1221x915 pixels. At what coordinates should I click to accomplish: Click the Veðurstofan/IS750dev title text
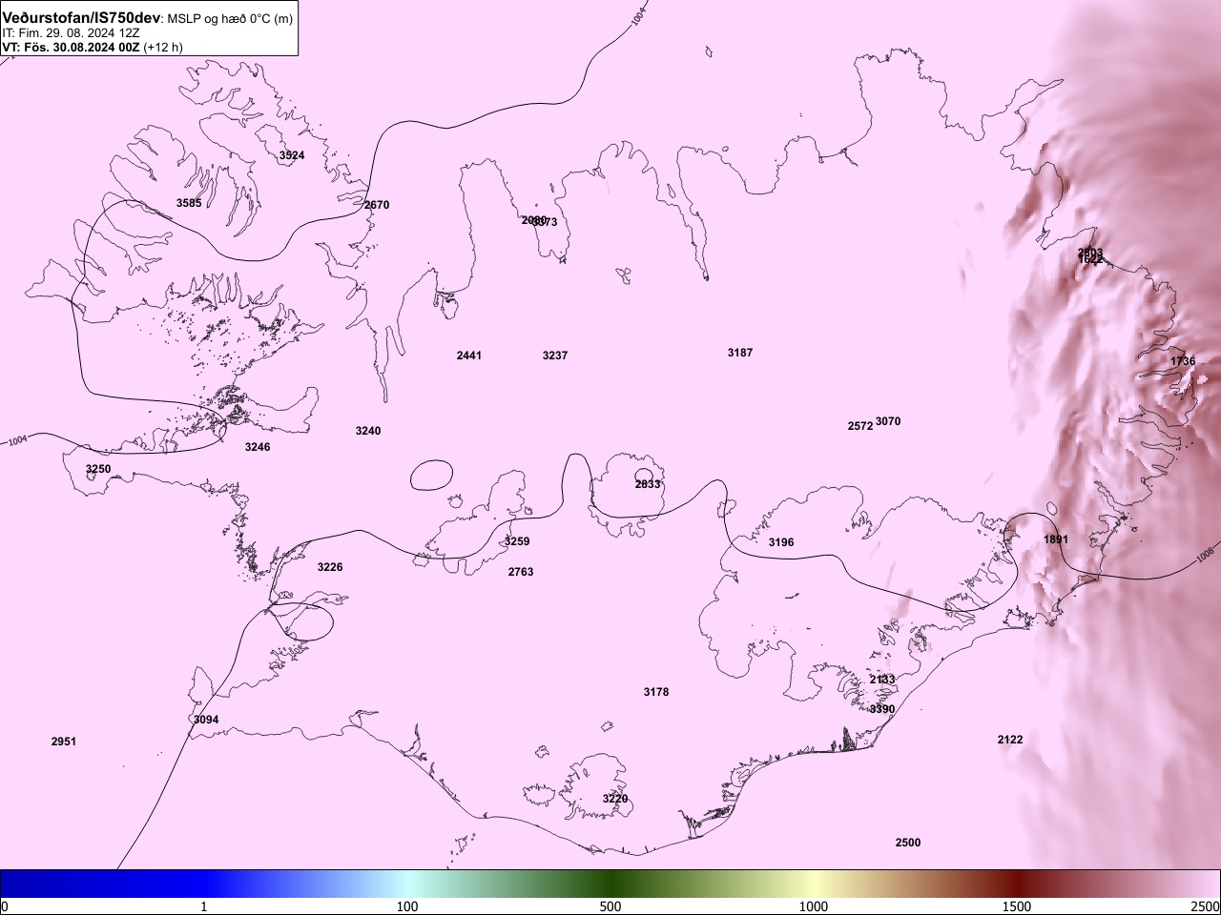pos(83,17)
